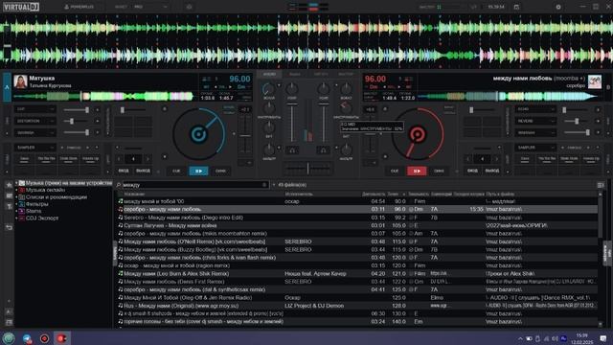This screenshot has width=613, height=345.
Task: Adjust left channel volume fader
Action: coord(292,123)
